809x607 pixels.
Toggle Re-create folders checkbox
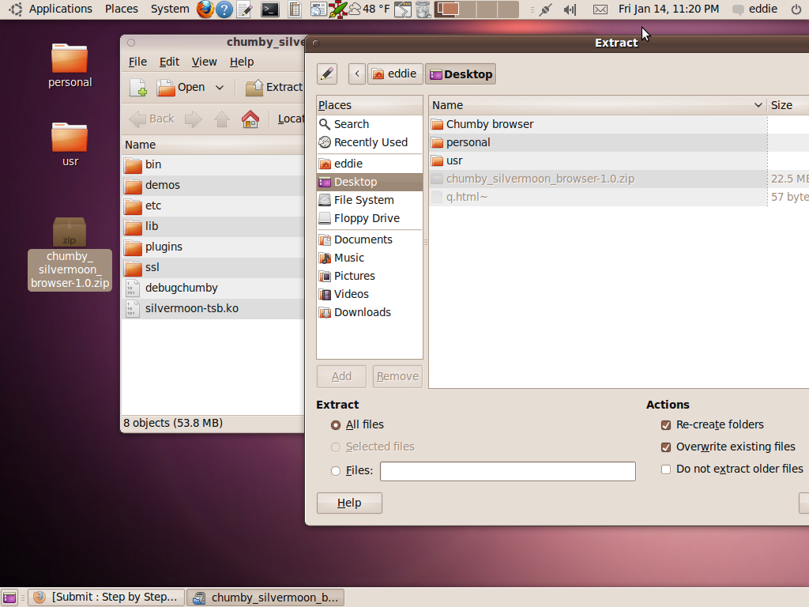click(x=666, y=424)
